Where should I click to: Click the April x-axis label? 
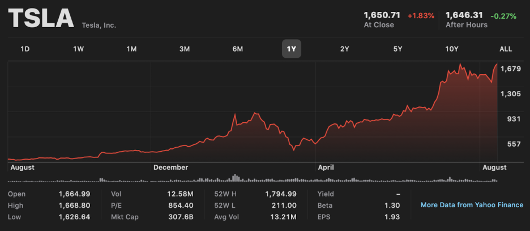click(x=326, y=168)
